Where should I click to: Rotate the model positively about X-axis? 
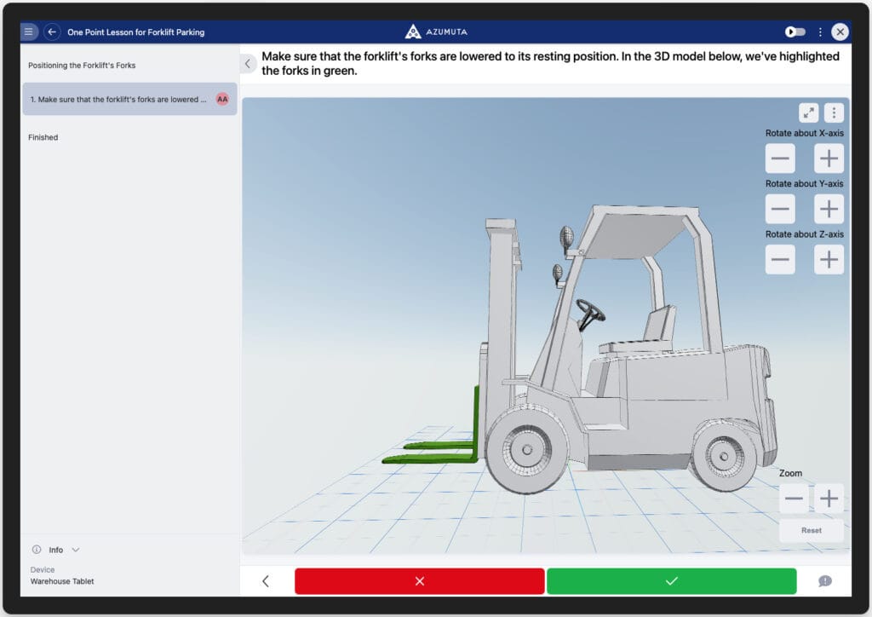coord(828,158)
